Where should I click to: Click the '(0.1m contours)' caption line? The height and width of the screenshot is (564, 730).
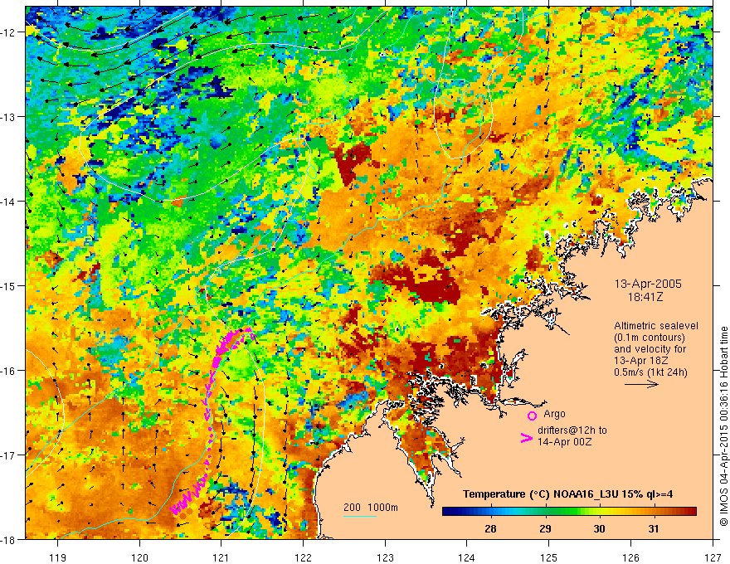650,338
